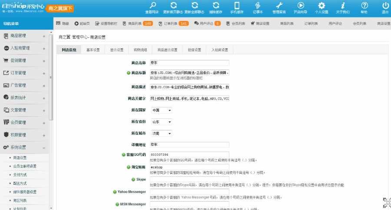
Task: Select the 网店信息 tab
Action: pos(69,50)
